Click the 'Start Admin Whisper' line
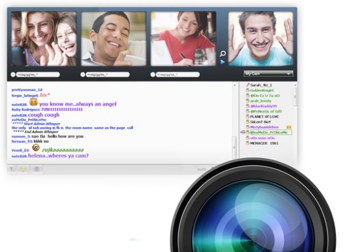 click(36, 124)
